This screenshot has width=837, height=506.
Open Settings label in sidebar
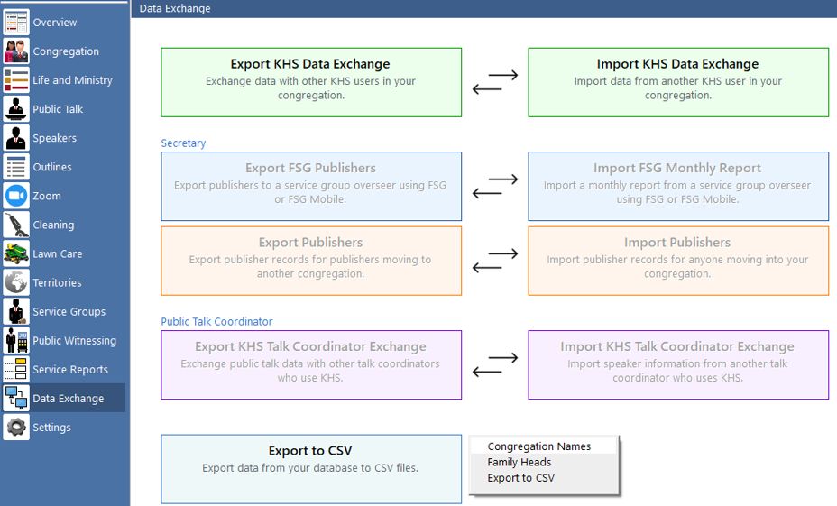(x=51, y=427)
